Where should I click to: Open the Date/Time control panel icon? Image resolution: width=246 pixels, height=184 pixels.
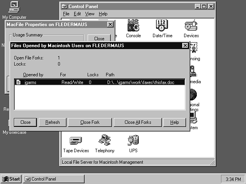pos(162,26)
